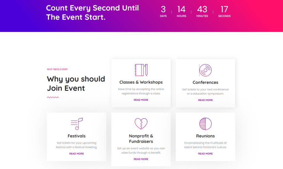Click the Festivals card title
Viewport: 283px width, 169px height.
(x=77, y=136)
